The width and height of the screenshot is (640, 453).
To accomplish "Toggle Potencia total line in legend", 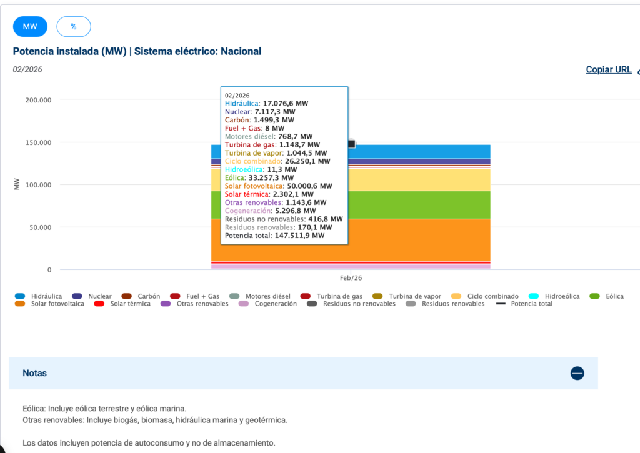I will click(501, 304).
